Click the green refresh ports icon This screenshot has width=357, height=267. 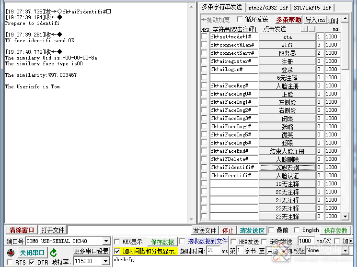pos(53,253)
